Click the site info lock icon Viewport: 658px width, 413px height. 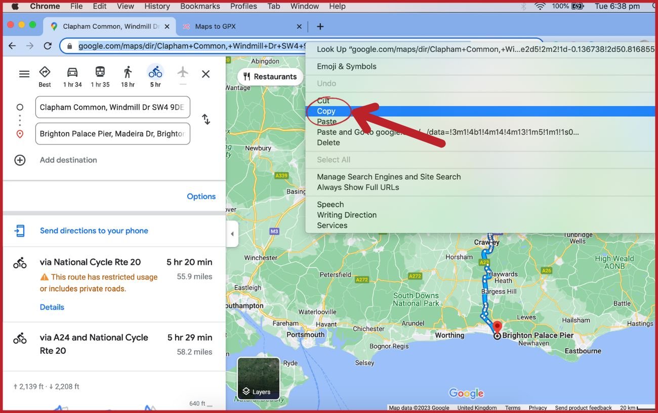click(x=69, y=46)
